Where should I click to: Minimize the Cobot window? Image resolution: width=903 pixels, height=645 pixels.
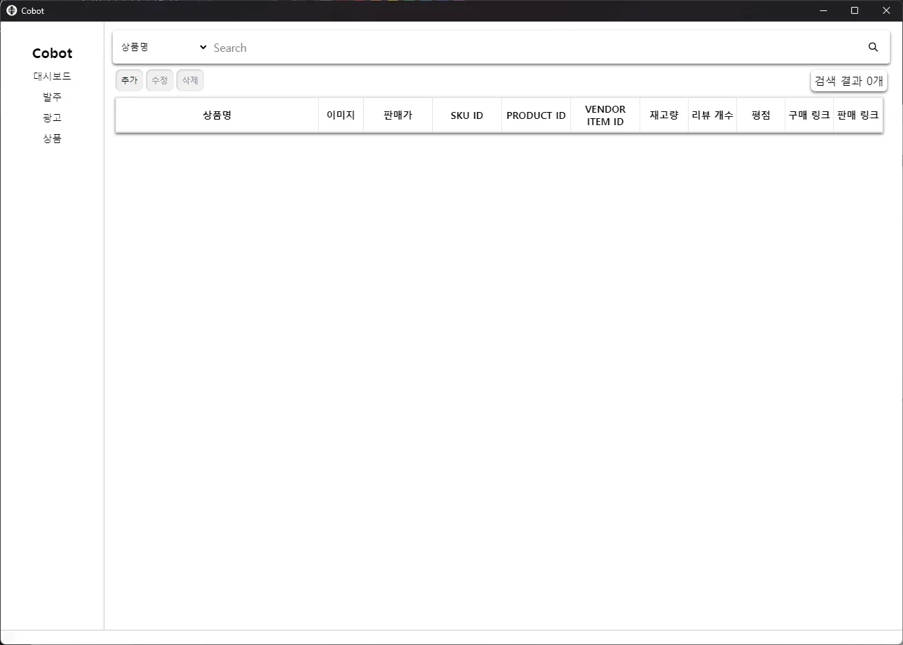point(823,10)
